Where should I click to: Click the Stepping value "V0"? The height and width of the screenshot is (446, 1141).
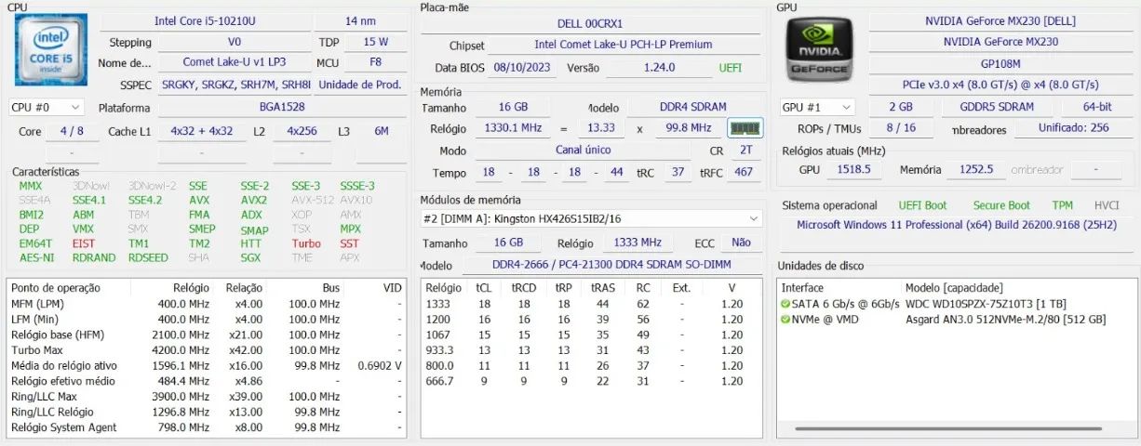(x=235, y=43)
